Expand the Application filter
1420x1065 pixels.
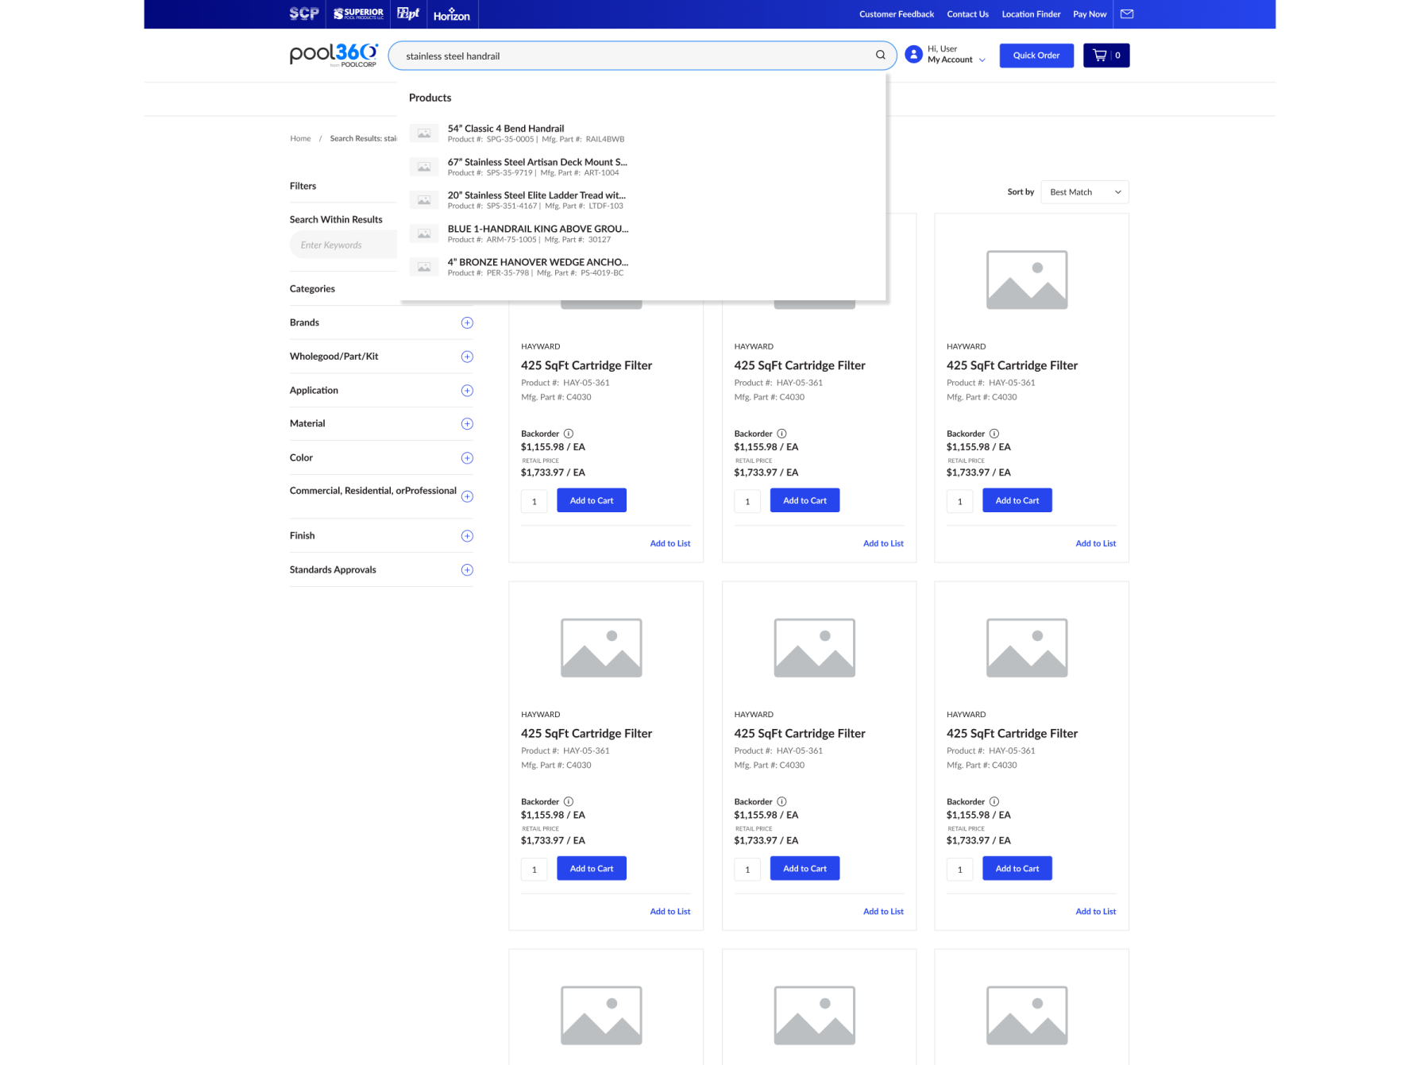pos(467,391)
